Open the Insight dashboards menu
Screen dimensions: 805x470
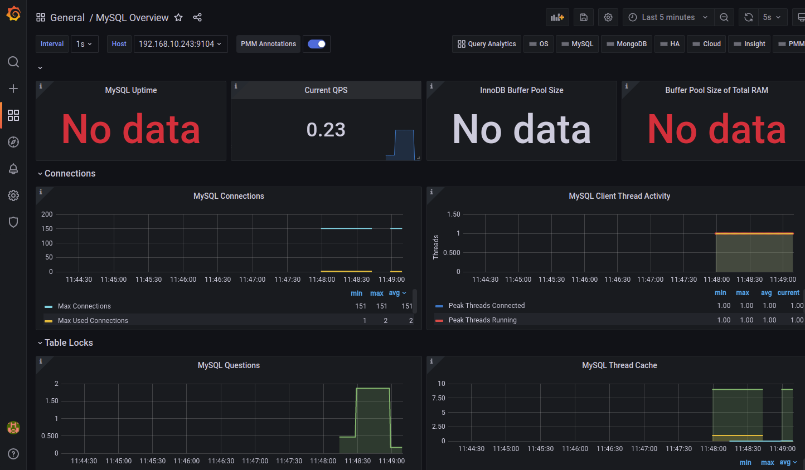coord(749,44)
